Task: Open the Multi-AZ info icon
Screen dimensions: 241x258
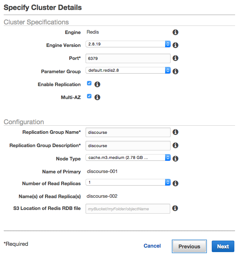Action: [97, 97]
